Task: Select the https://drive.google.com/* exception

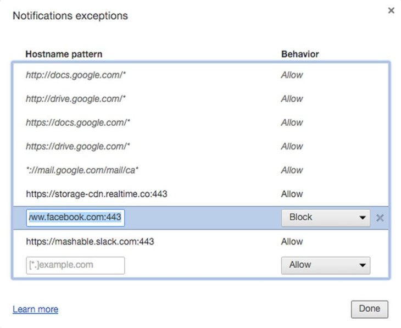Action: [x=77, y=146]
